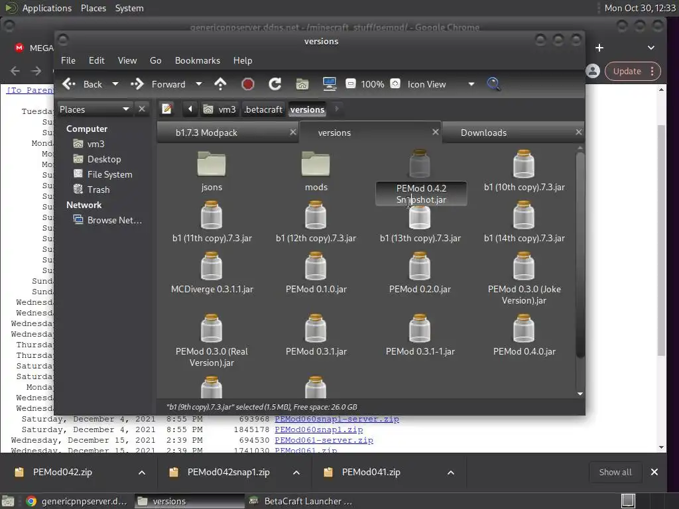Viewport: 679px width, 509px height.
Task: Open the Go menu
Action: 155,60
